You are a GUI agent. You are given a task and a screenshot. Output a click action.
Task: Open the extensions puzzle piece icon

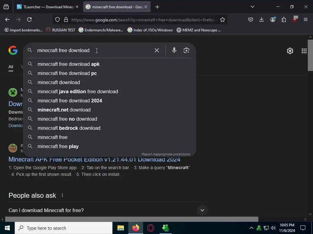point(284,19)
